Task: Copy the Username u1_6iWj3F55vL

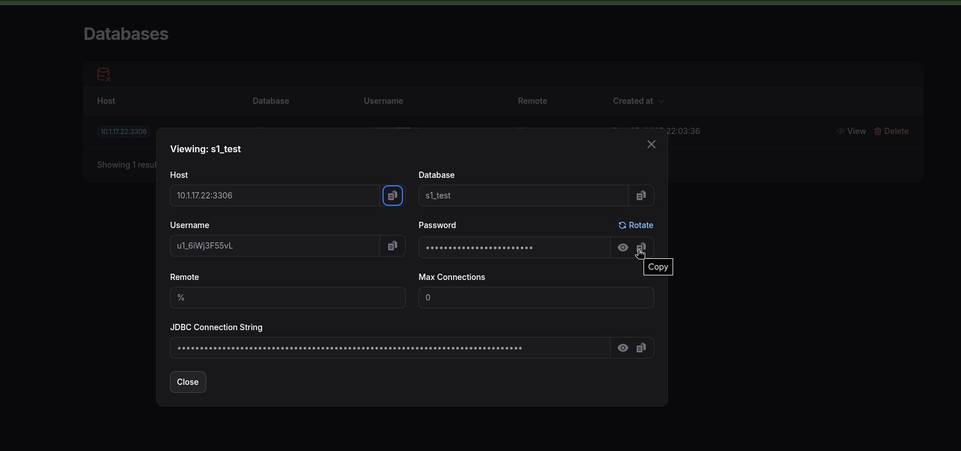Action: pos(393,246)
